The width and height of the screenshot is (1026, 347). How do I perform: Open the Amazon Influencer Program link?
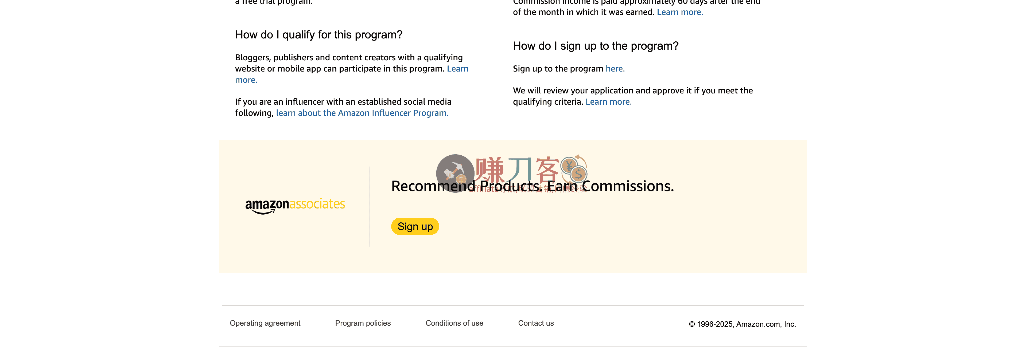point(362,113)
